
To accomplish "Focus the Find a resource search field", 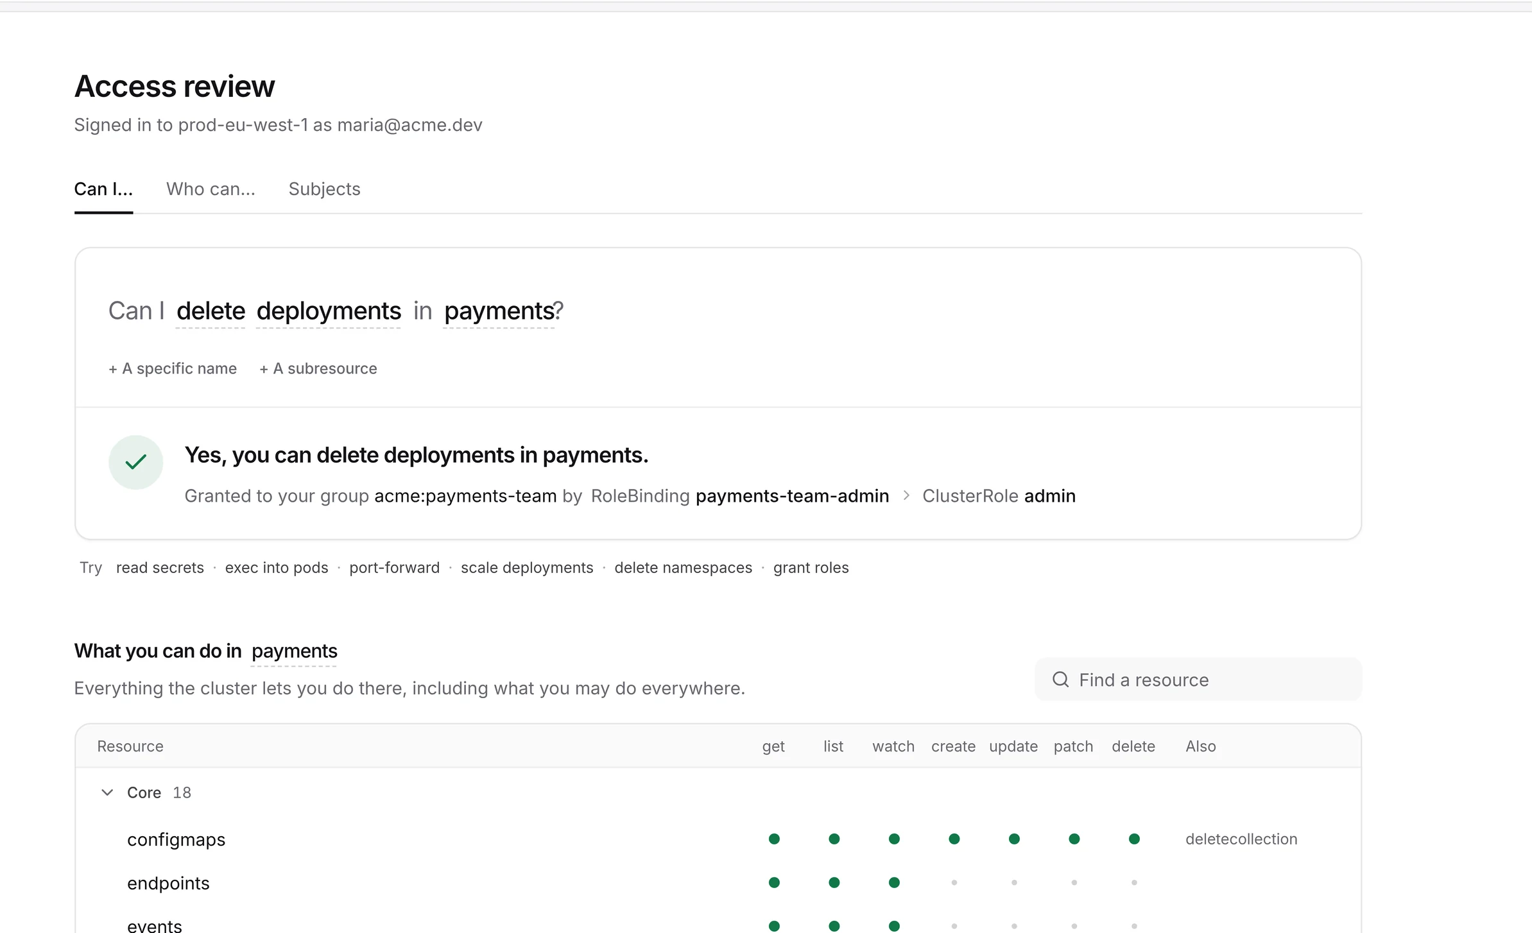I will point(1198,680).
